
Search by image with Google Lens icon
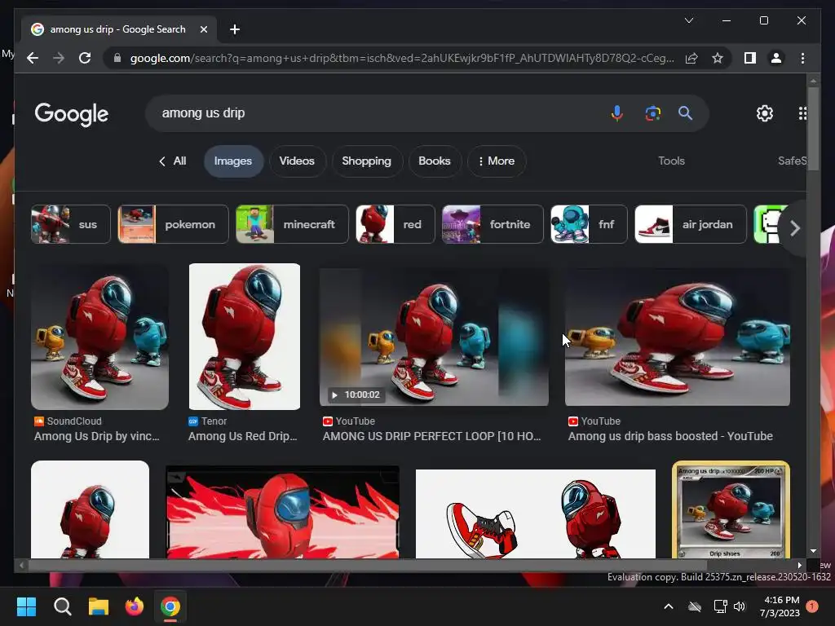(x=652, y=112)
